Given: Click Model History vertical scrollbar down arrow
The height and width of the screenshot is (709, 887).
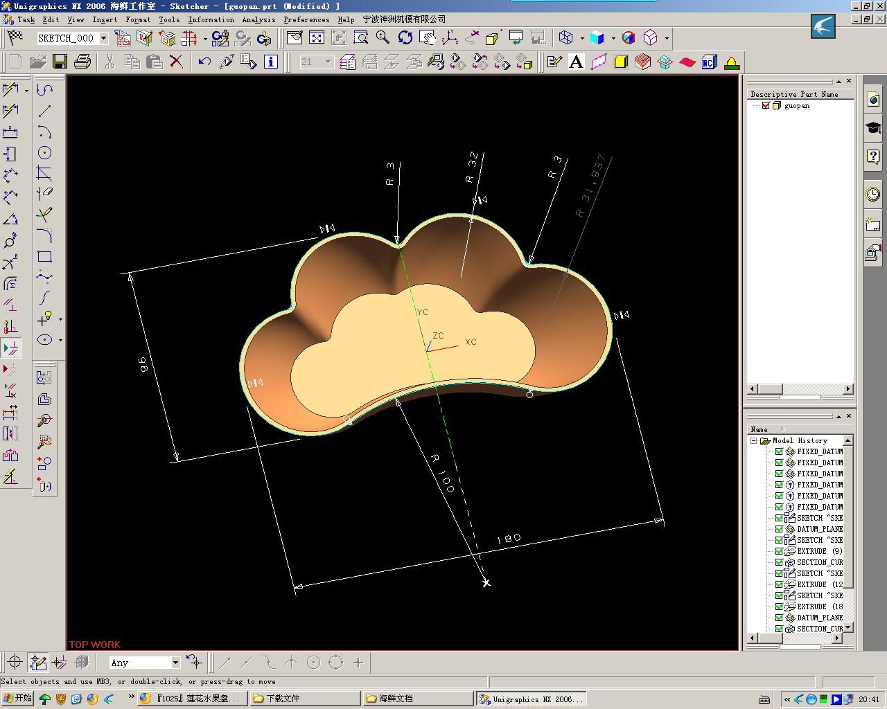Looking at the screenshot, I should [848, 628].
